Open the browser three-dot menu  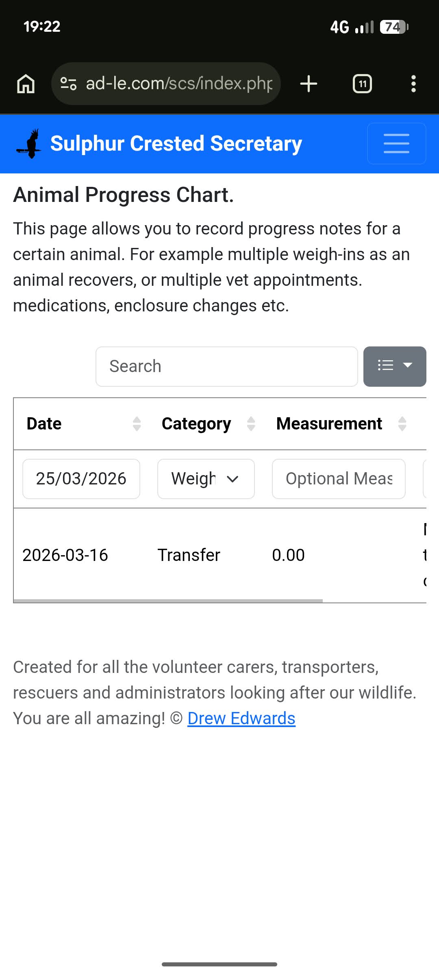tap(413, 84)
